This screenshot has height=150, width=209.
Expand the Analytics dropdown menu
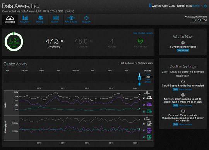25,20
